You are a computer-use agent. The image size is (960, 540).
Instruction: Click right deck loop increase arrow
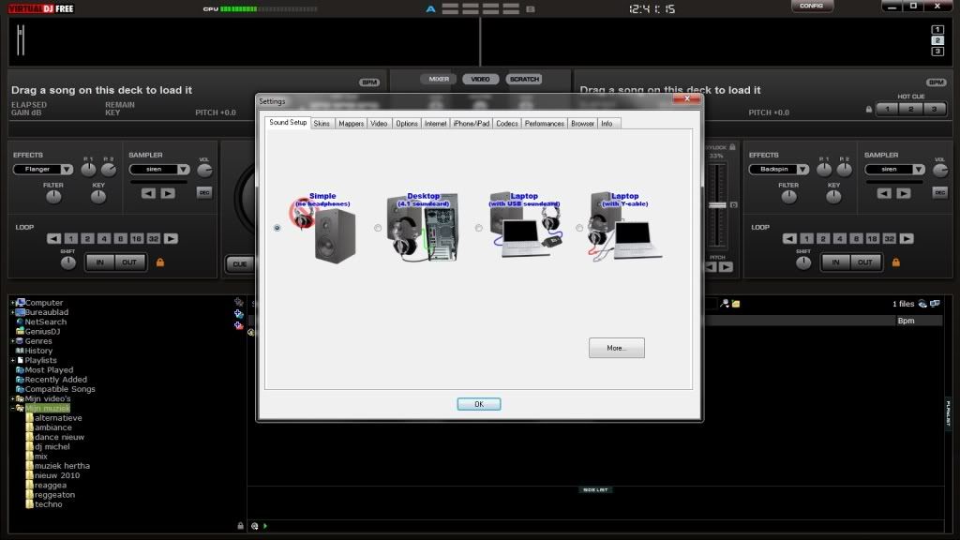coord(907,239)
